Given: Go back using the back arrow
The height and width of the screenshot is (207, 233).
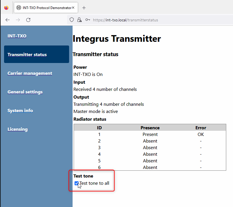Looking at the screenshot, I should coord(8,20).
